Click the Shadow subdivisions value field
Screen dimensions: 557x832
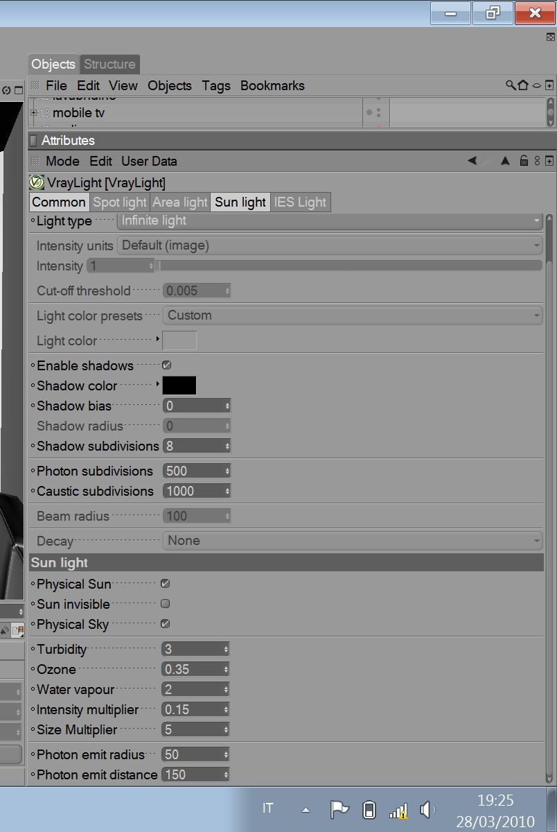(x=197, y=446)
